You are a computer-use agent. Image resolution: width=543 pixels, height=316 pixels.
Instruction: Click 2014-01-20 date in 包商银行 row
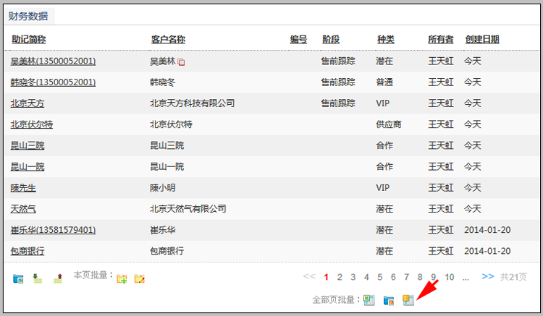click(487, 251)
